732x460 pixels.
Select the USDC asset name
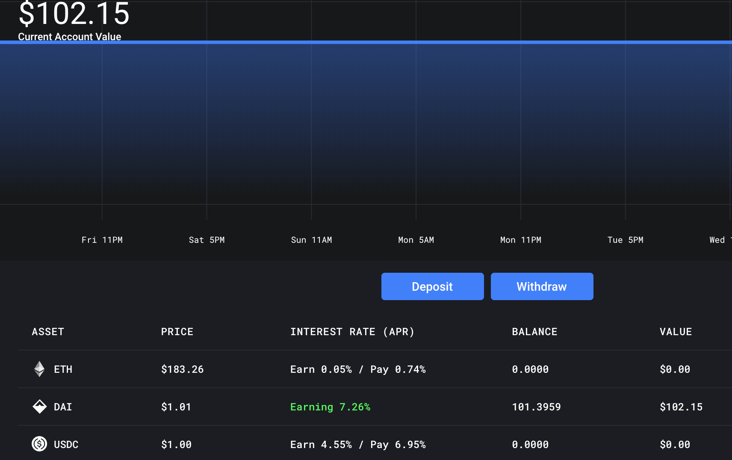(66, 445)
